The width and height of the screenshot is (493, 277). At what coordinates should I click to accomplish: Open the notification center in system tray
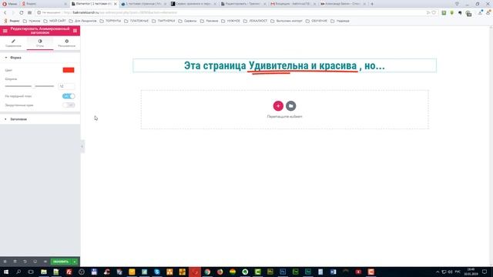tap(485, 272)
